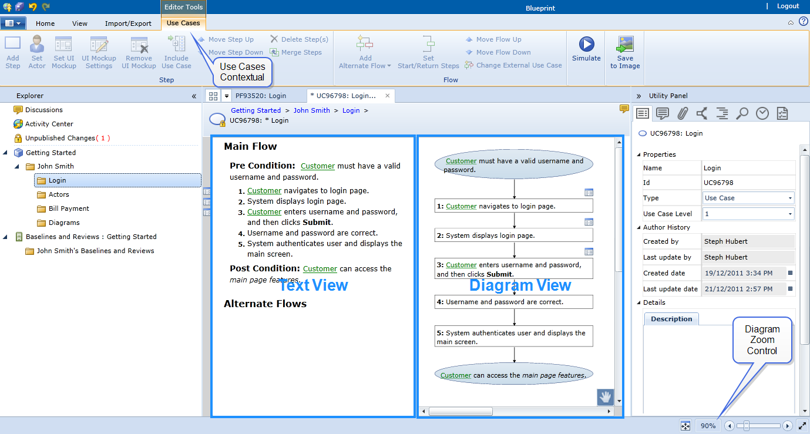Collapse the Explorer panel

pyautogui.click(x=194, y=96)
